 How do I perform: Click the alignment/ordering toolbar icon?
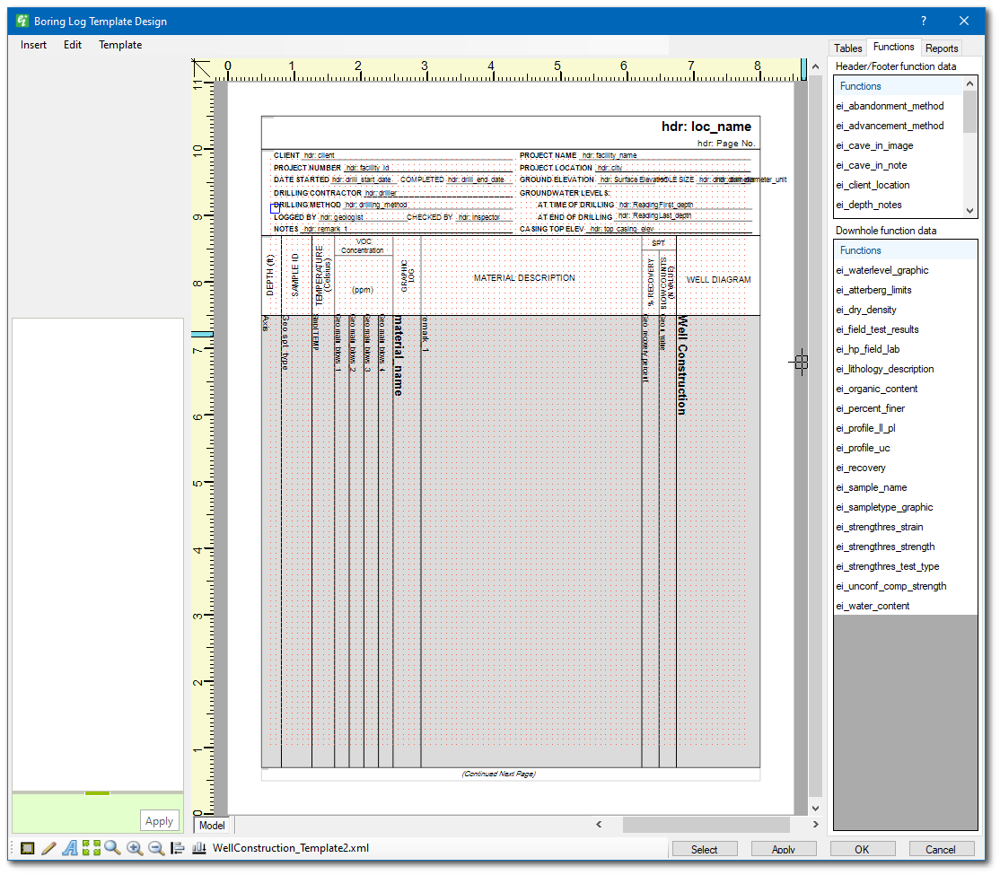pos(177,847)
